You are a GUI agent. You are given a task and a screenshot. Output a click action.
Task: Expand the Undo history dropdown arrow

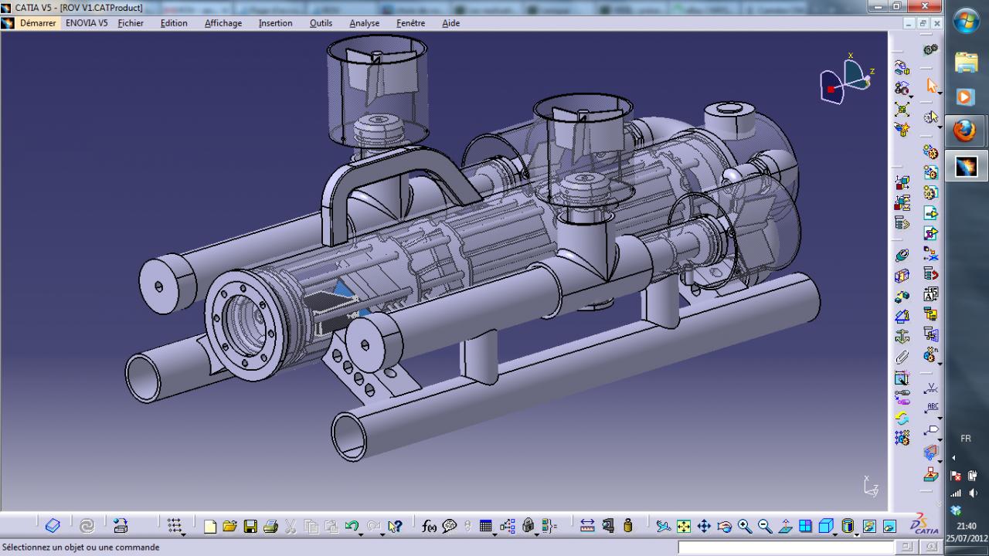coord(362,534)
